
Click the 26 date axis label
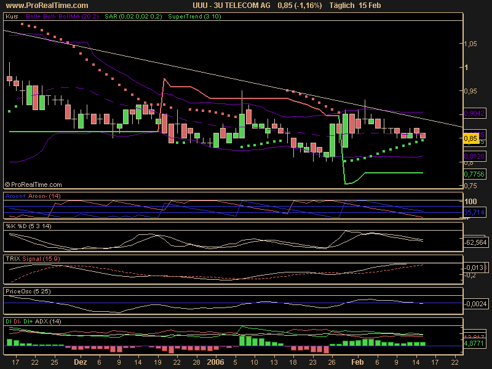coord(331,362)
